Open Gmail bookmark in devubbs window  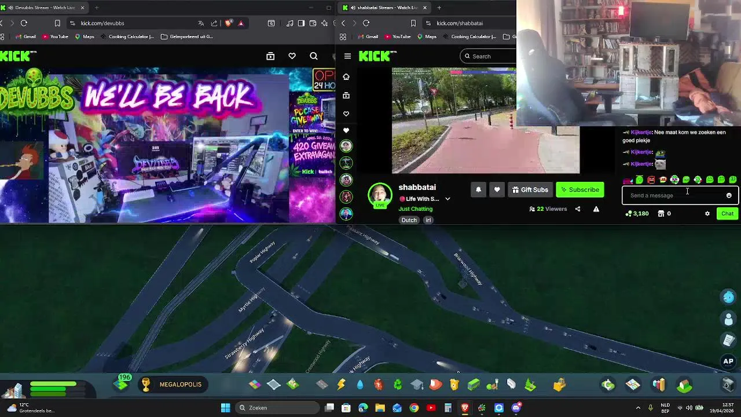25,36
